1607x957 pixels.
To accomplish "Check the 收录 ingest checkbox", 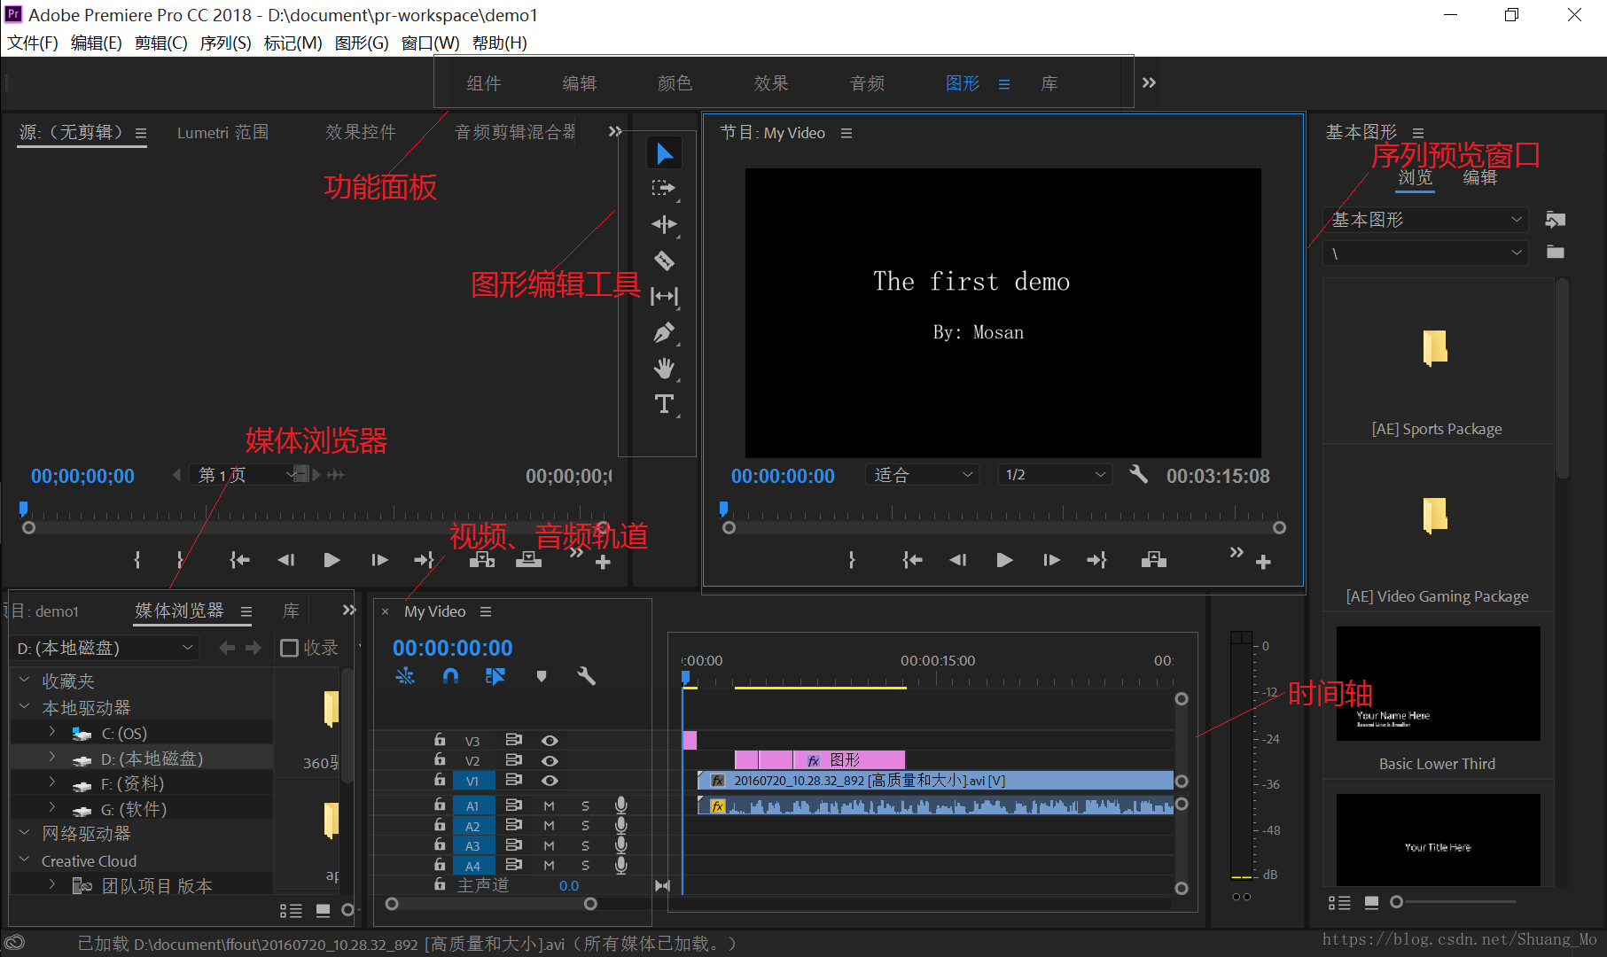I will coord(289,648).
